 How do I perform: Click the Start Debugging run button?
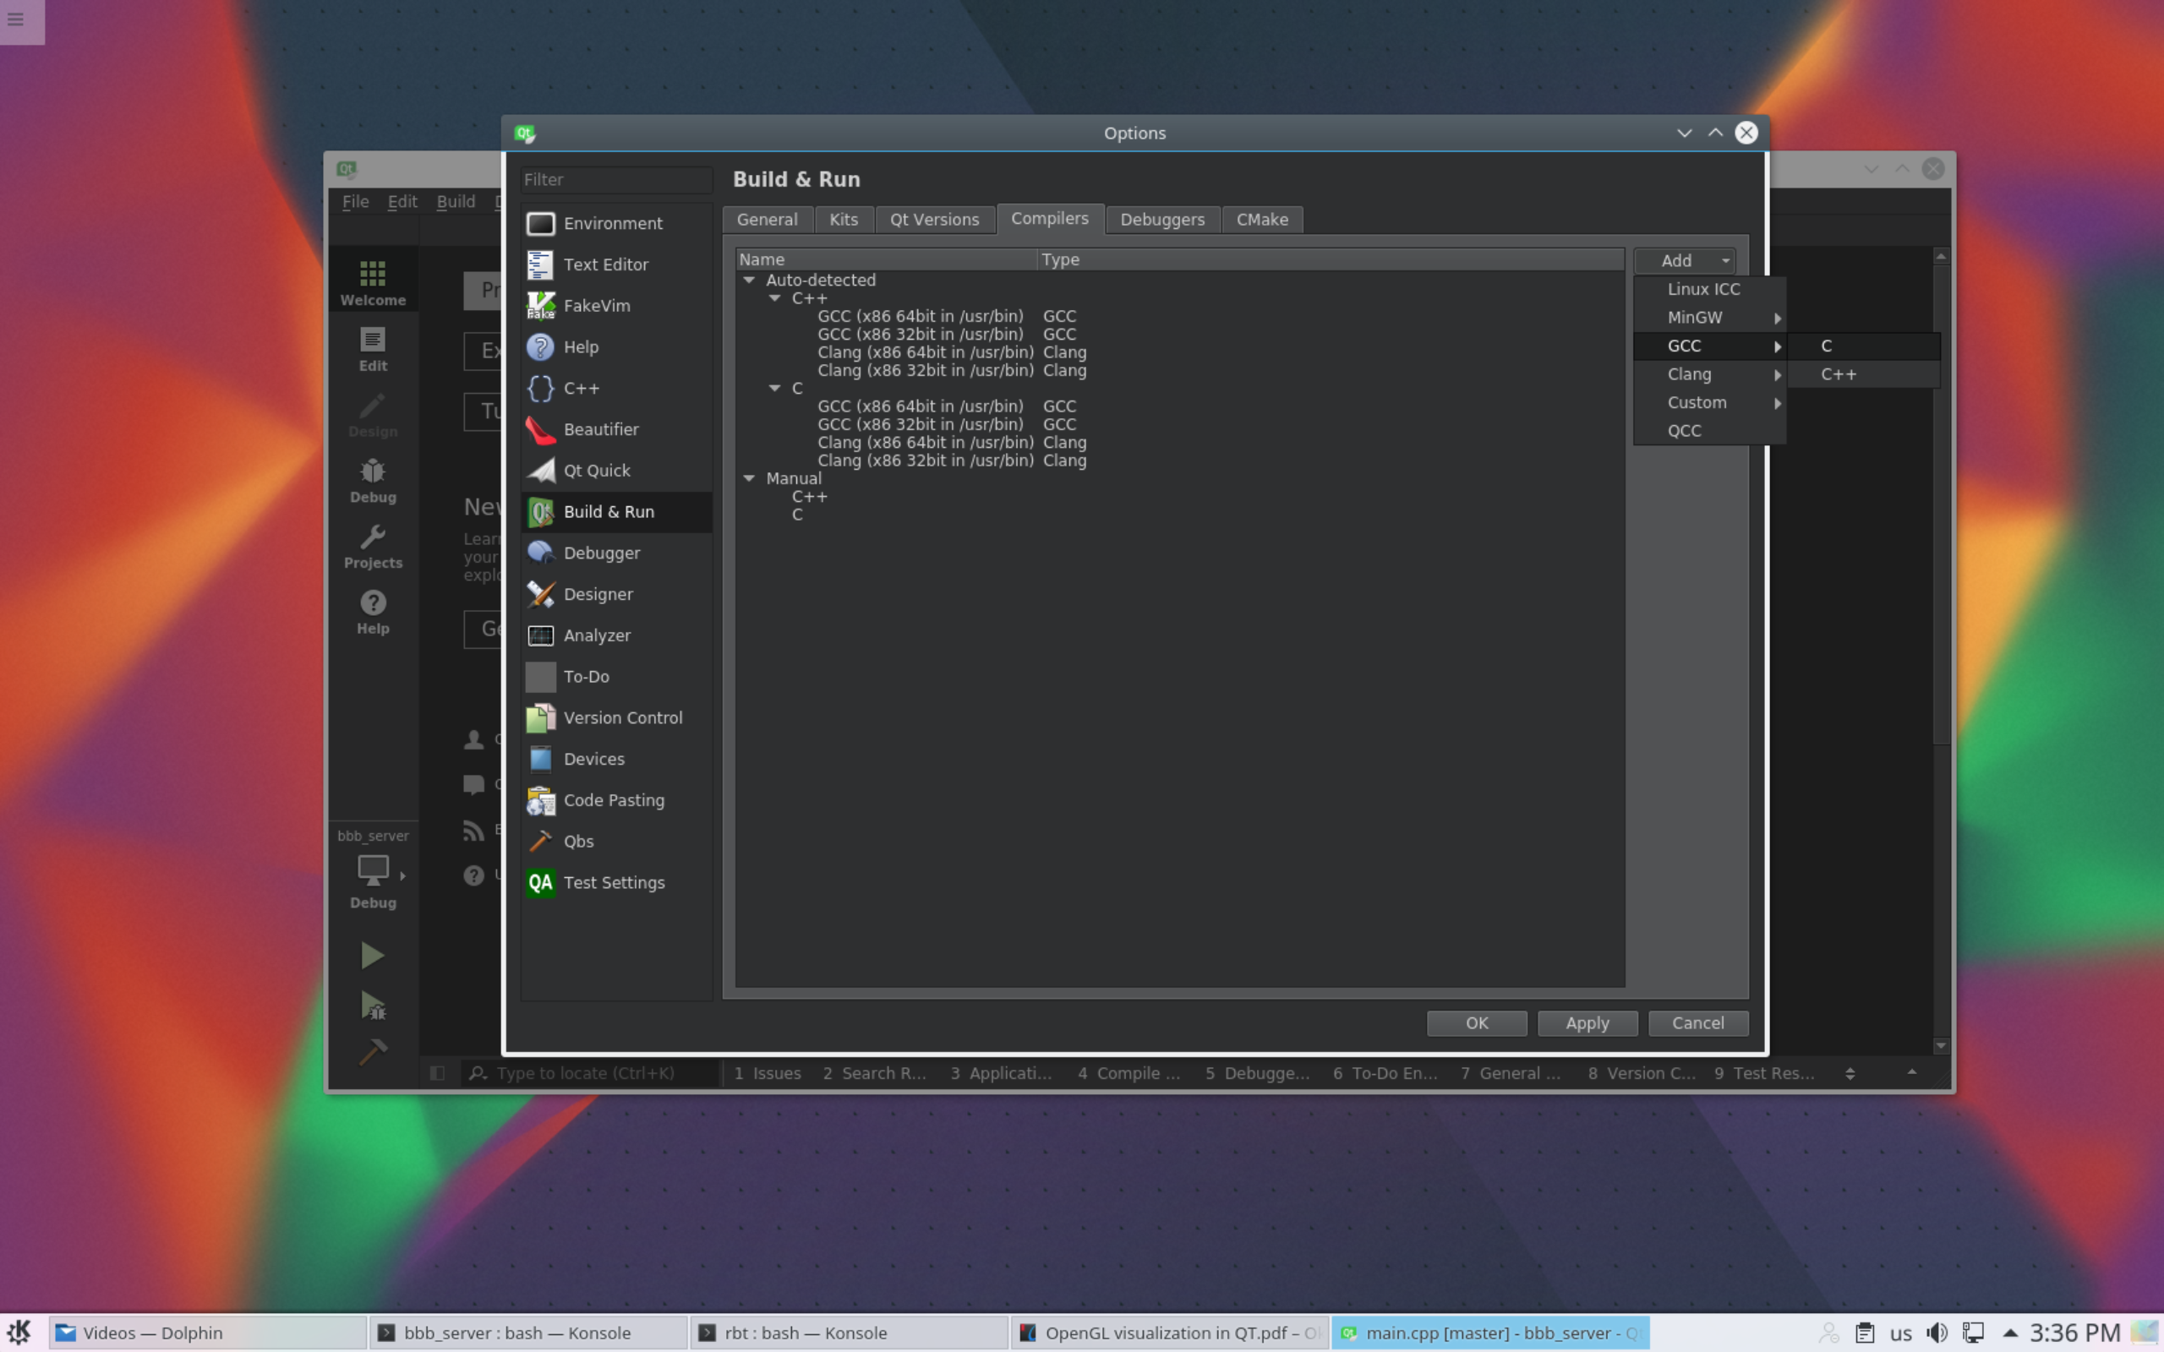(372, 1005)
